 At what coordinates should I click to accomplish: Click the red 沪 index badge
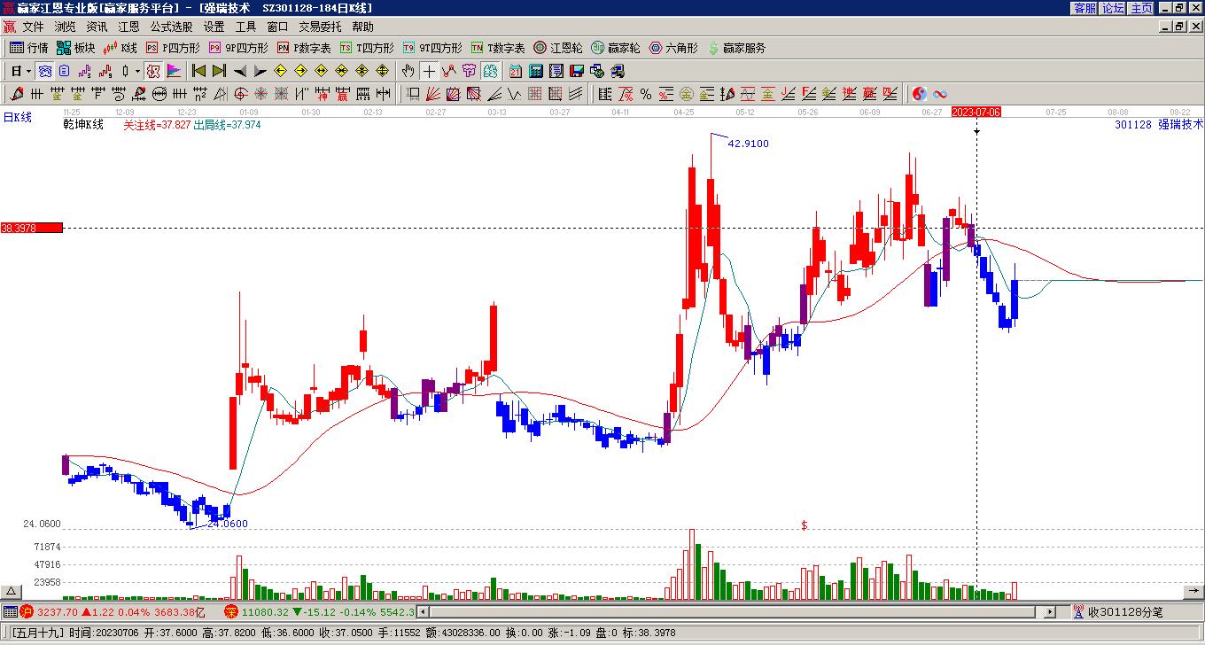[27, 611]
